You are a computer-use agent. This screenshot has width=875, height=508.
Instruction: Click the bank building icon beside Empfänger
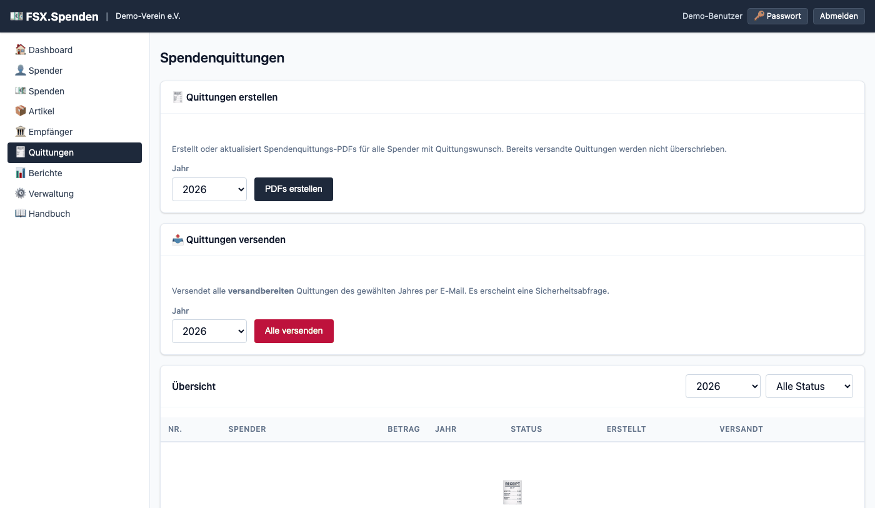tap(21, 132)
